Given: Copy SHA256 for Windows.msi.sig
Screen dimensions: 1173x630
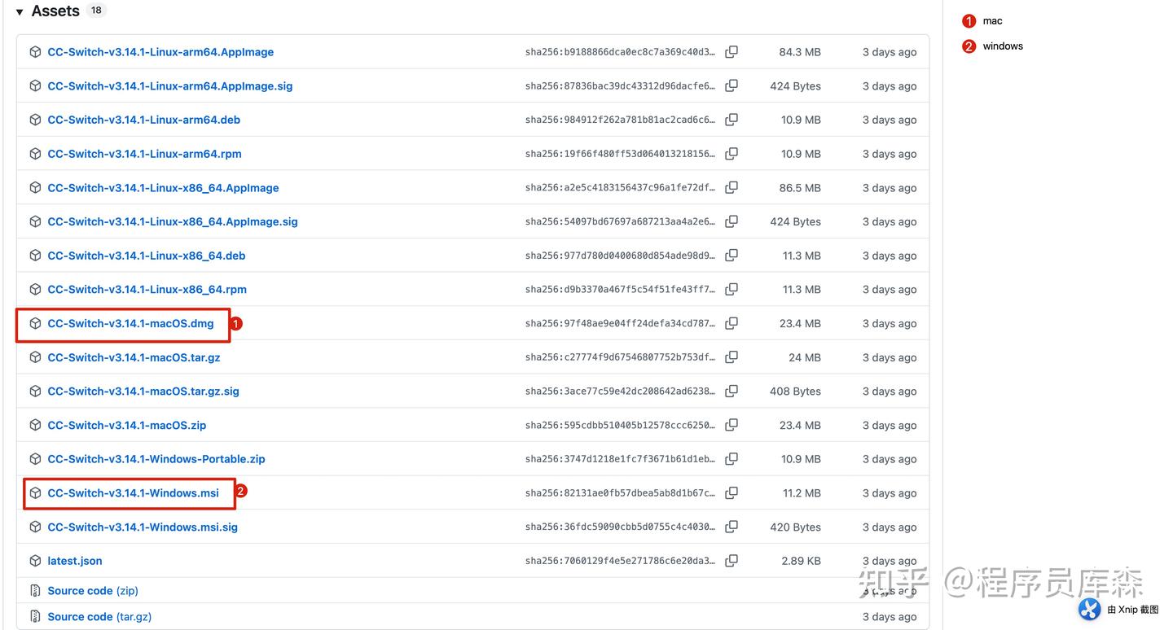Looking at the screenshot, I should [x=731, y=527].
